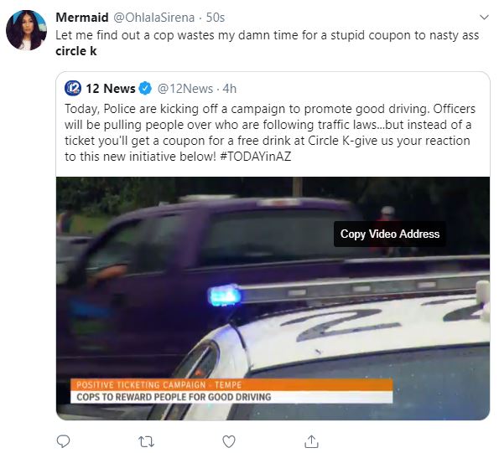
Task: Click the 12 News logo avatar
Action: [73, 88]
